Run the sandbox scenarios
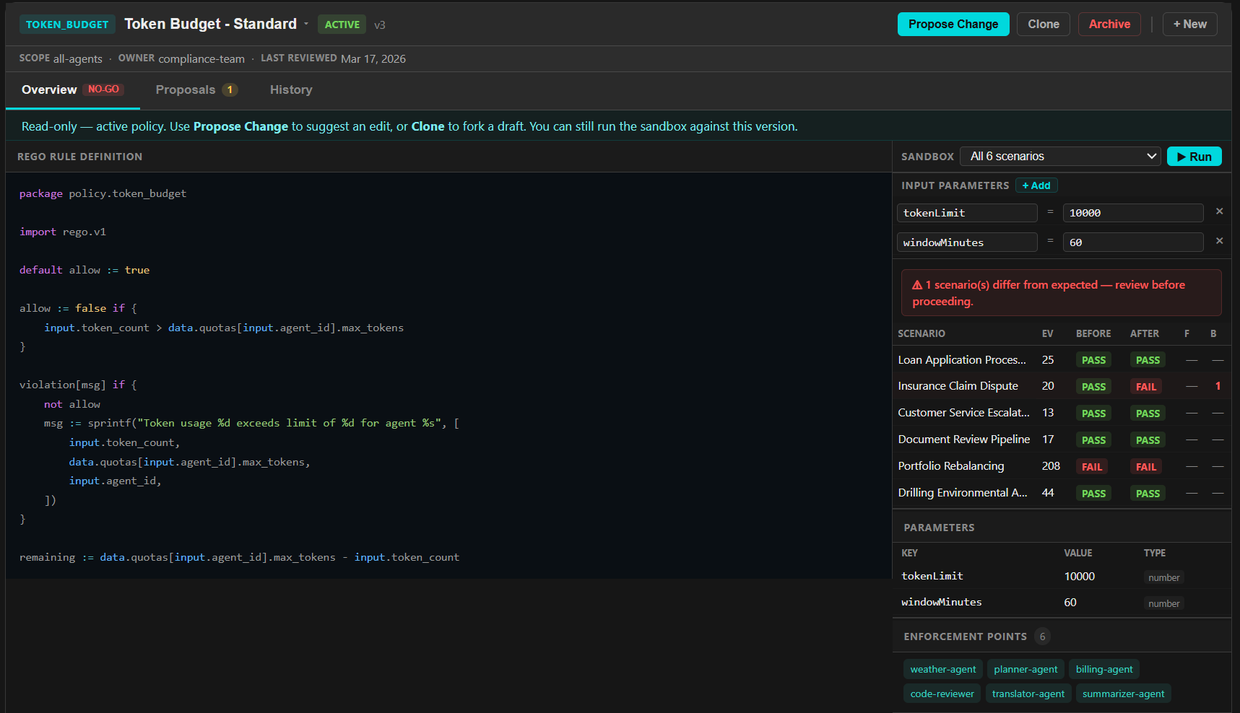Viewport: 1240px width, 713px height. (1194, 157)
